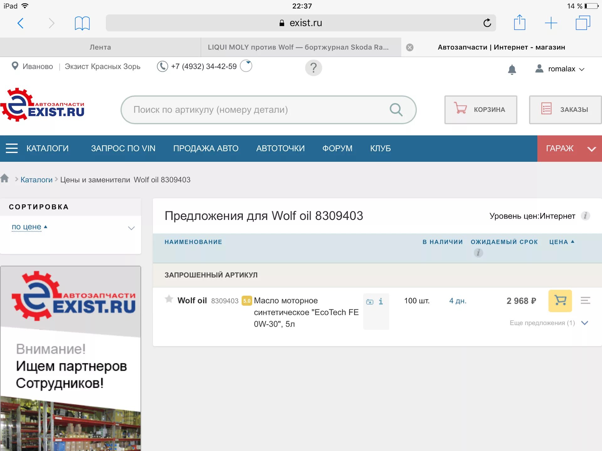Image resolution: width=602 pixels, height=451 pixels.
Task: Click the search magnifier icon
Action: [396, 110]
